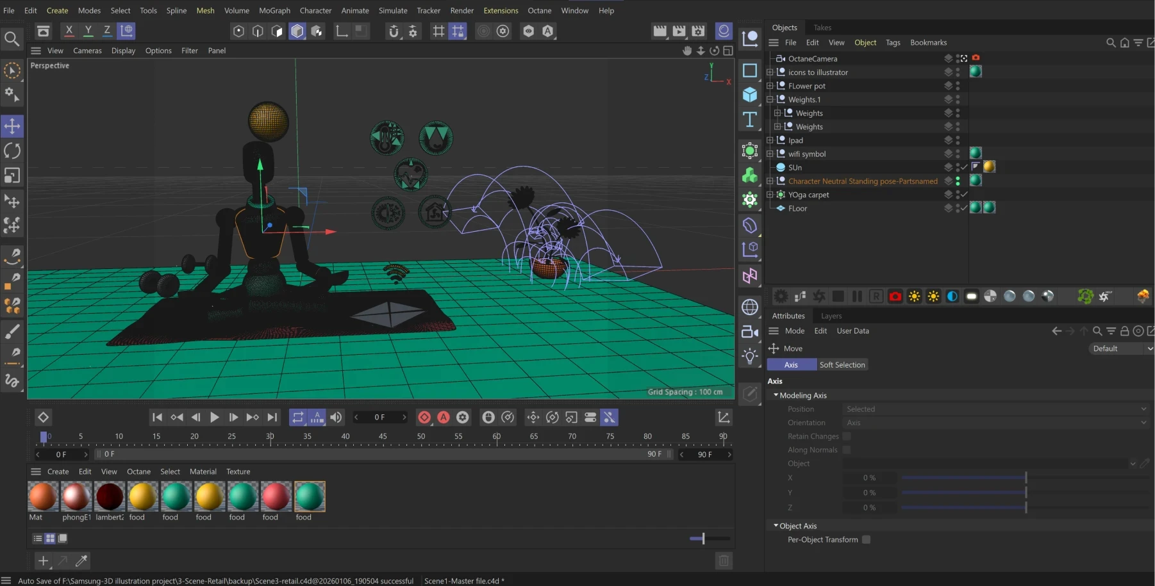Click the record active objects button
1155x586 pixels.
[424, 418]
